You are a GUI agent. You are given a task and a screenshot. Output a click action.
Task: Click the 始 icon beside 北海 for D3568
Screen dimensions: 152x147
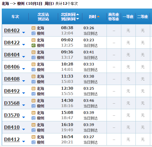coord(33,101)
